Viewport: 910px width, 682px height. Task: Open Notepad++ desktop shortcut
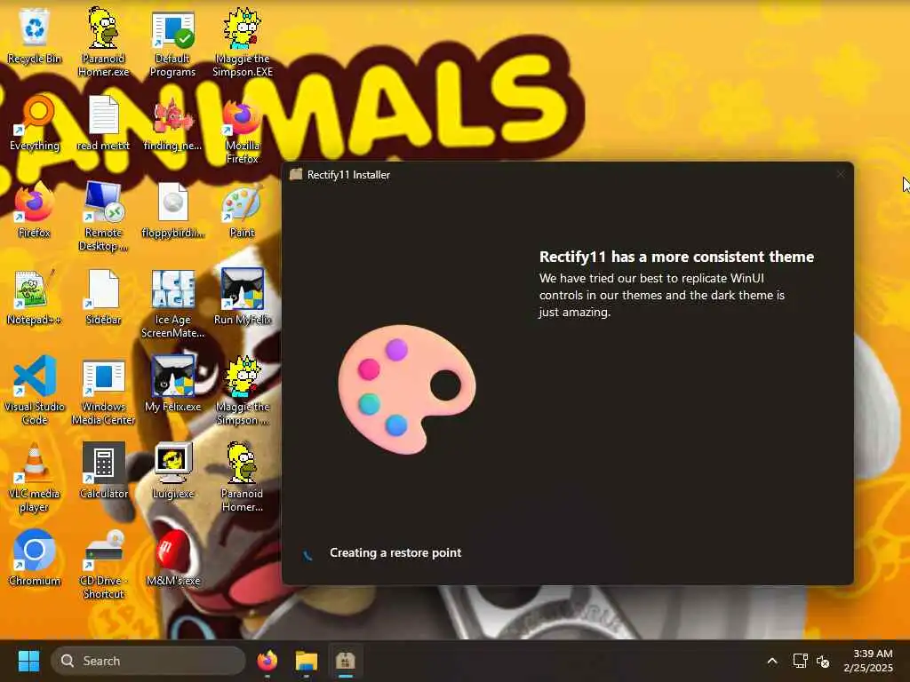(35, 297)
